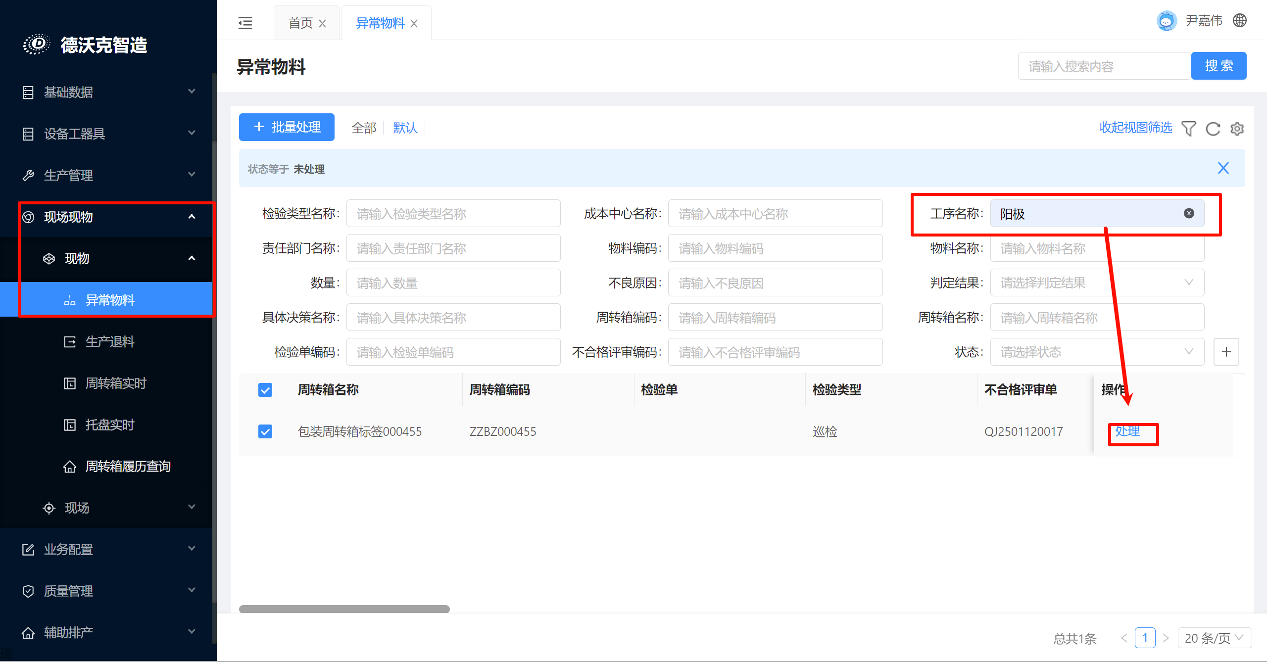Switch to the 首页 tab
Image resolution: width=1267 pixels, height=662 pixels.
click(x=301, y=23)
